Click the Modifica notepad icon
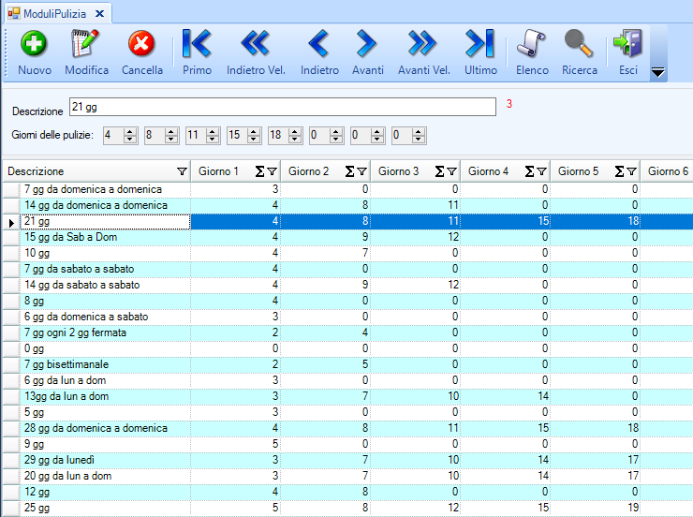 (x=86, y=44)
